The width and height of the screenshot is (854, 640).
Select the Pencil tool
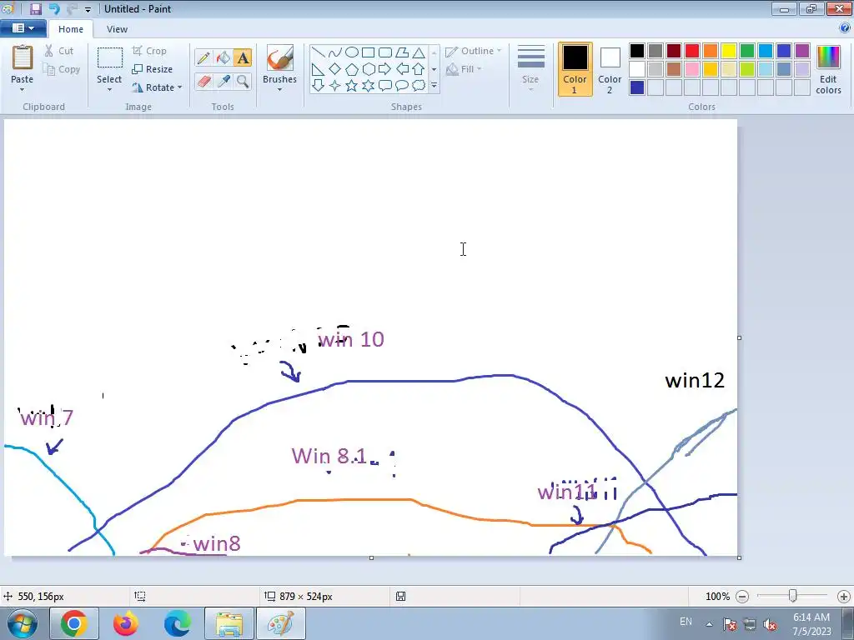203,57
